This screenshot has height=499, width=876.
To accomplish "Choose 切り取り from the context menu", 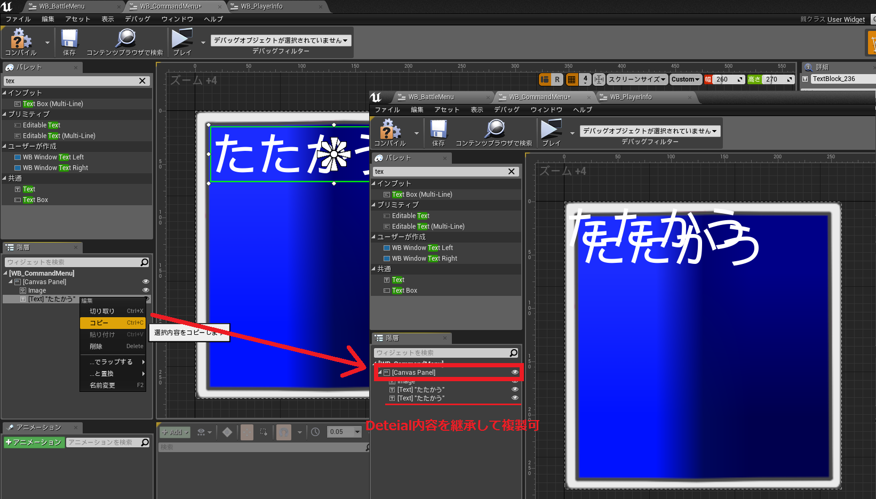I will [x=113, y=311].
